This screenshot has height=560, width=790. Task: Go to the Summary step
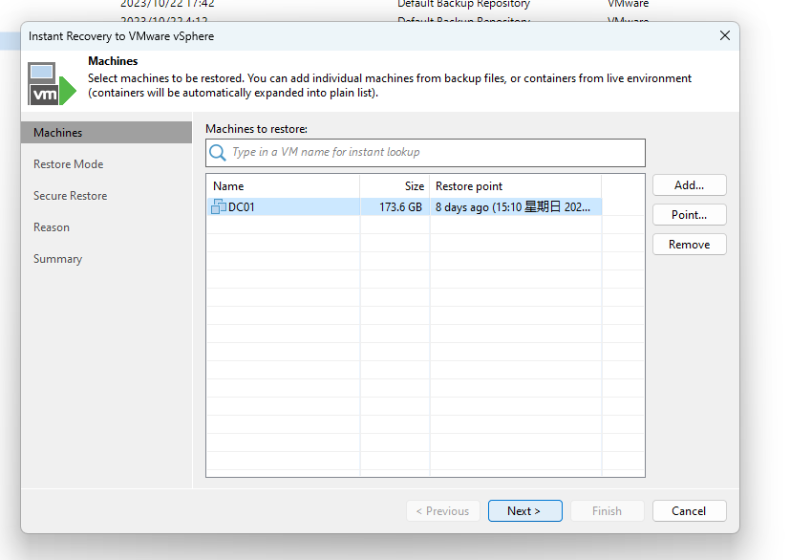click(57, 259)
